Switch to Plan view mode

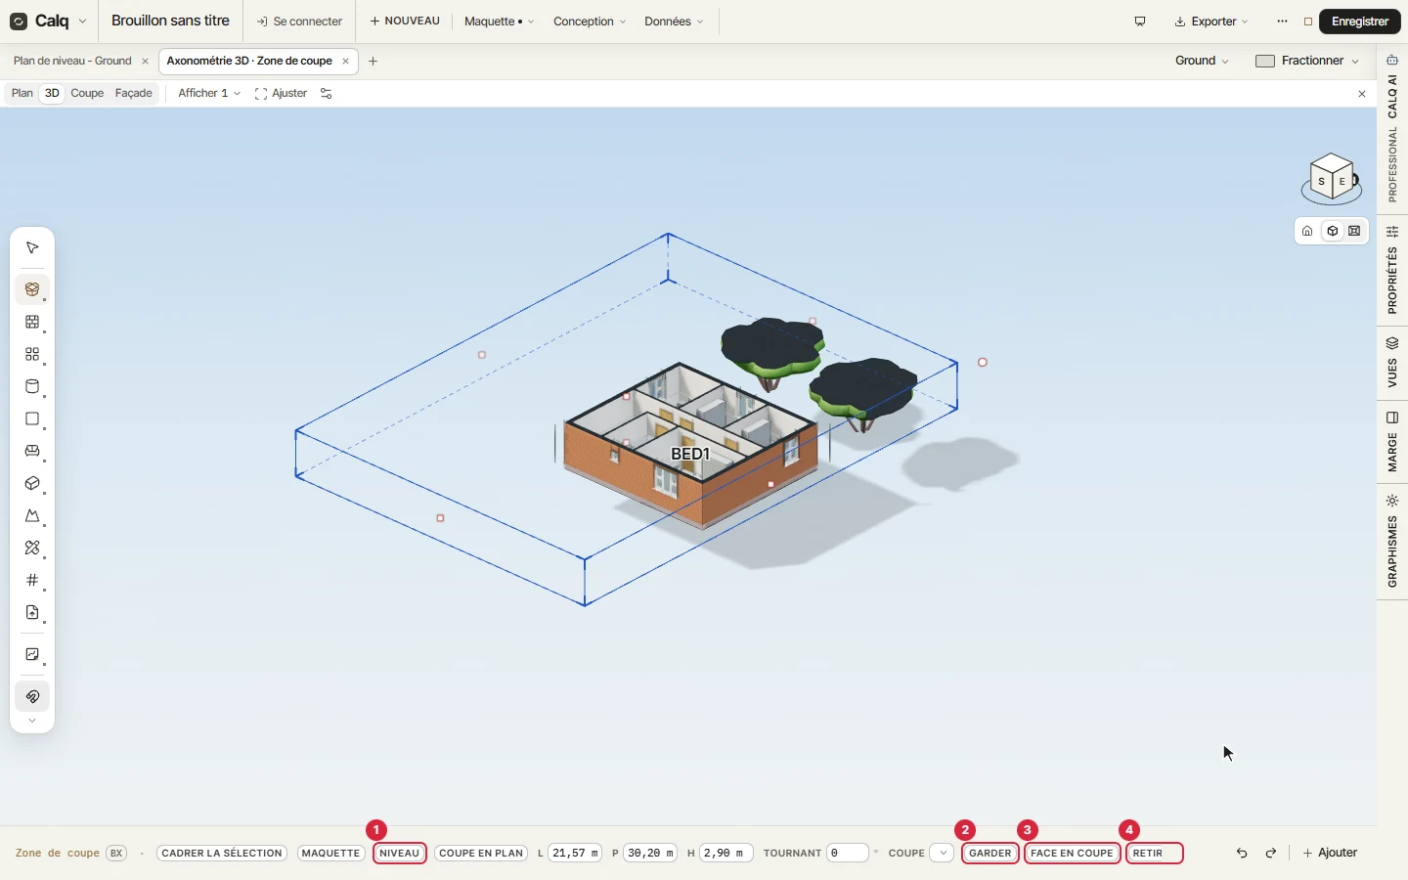point(22,93)
